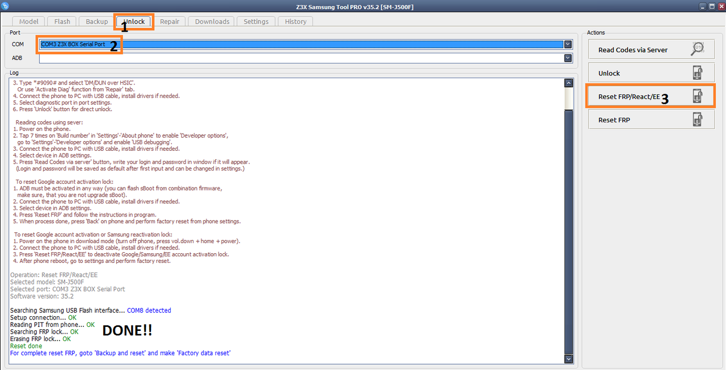Image resolution: width=726 pixels, height=370 pixels.
Task: Click line '1. Power on the phone in download mode'
Action: pos(126,241)
